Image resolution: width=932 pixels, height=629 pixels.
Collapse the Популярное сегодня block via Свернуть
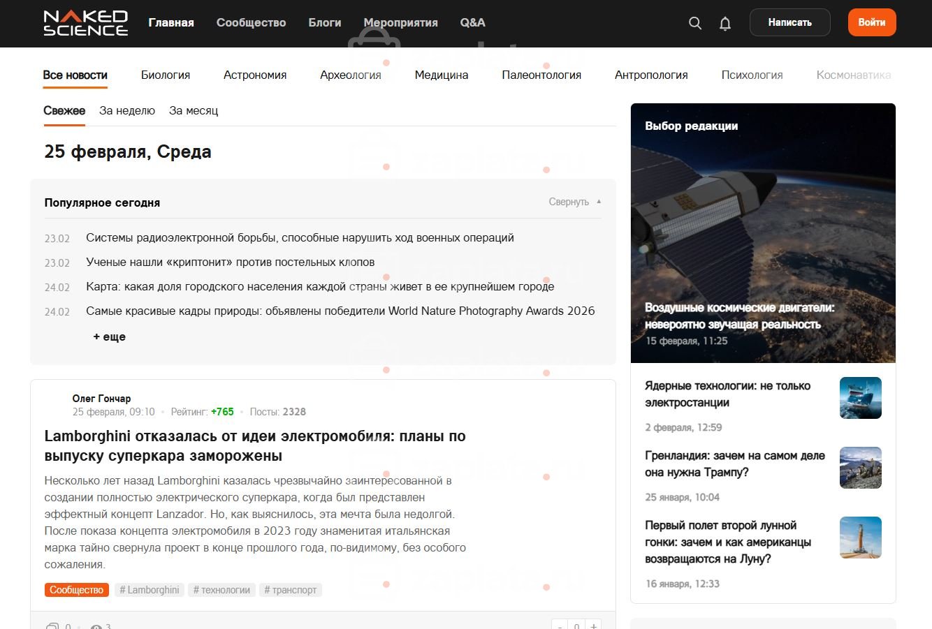pos(575,202)
